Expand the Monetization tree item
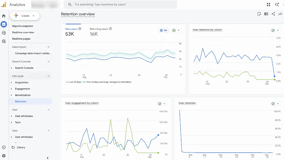 [x=11, y=95]
